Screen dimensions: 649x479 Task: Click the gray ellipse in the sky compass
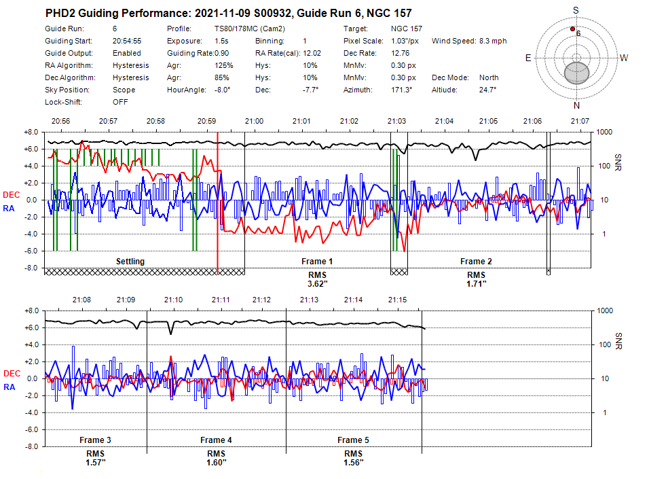pyautogui.click(x=576, y=73)
